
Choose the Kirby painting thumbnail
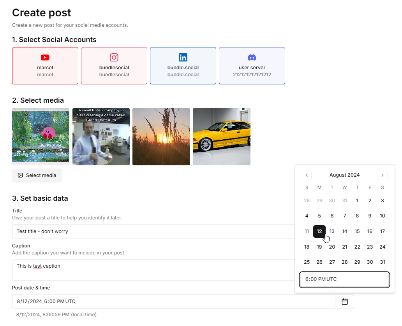(x=41, y=137)
